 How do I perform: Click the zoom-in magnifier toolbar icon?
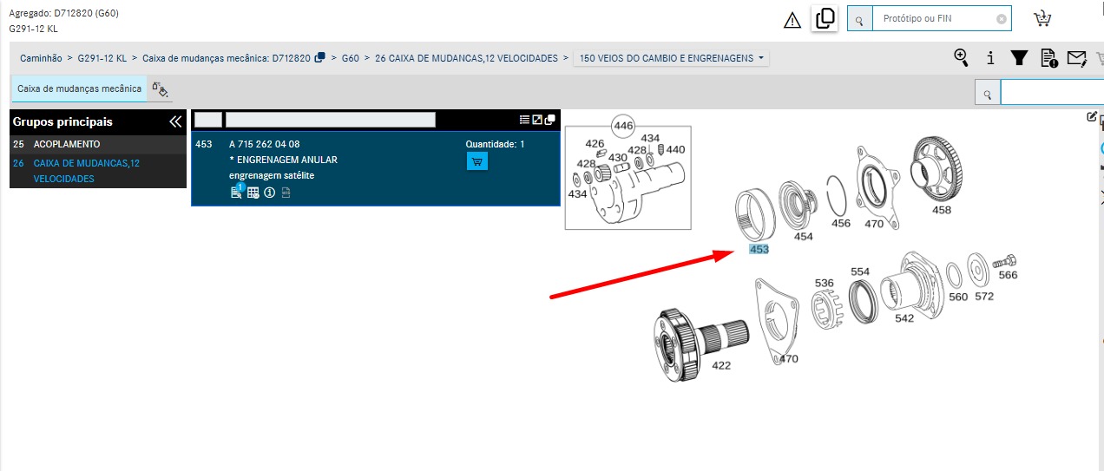click(961, 57)
